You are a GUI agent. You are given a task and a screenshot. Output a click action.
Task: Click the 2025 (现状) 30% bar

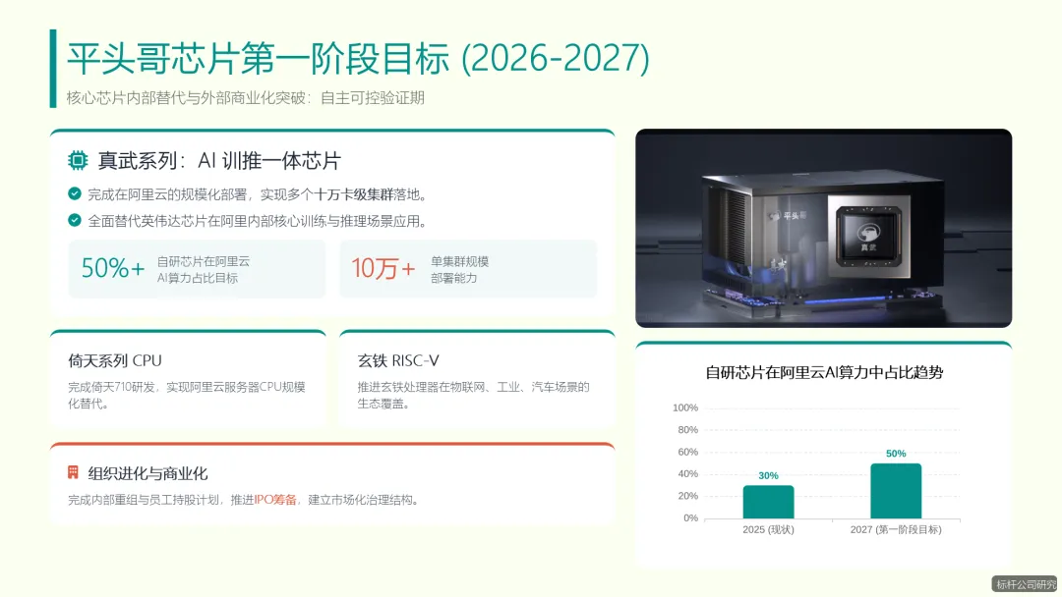pos(768,502)
